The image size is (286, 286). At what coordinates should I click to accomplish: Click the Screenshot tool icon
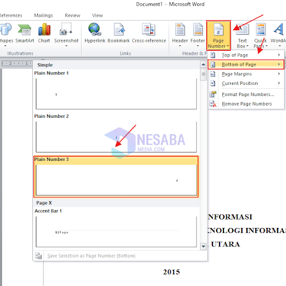66,30
